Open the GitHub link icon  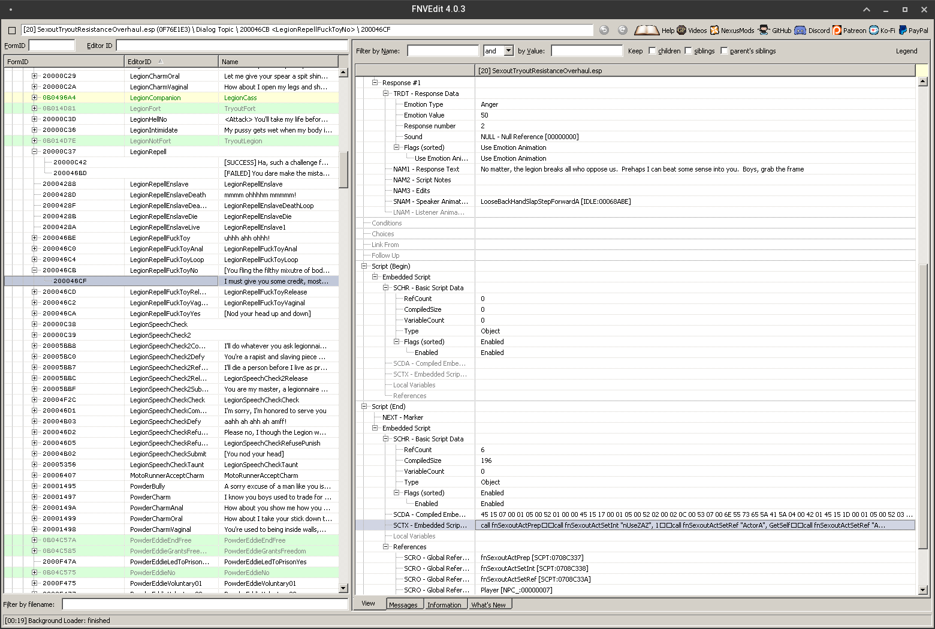pos(764,30)
